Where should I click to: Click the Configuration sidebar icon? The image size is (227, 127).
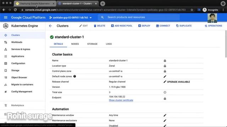pos(6,64)
